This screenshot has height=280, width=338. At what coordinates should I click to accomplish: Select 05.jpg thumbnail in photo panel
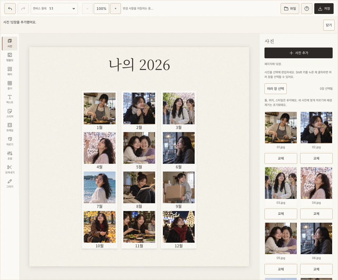click(281, 238)
